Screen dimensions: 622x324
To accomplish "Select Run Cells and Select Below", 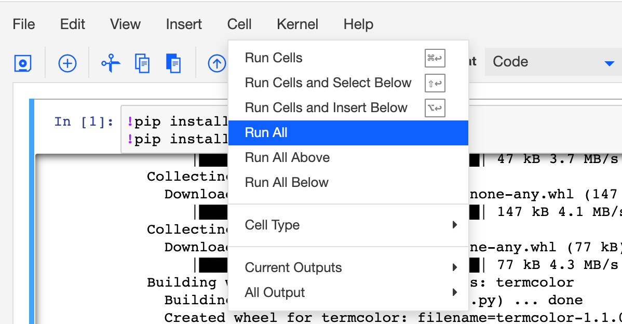I will pyautogui.click(x=348, y=83).
